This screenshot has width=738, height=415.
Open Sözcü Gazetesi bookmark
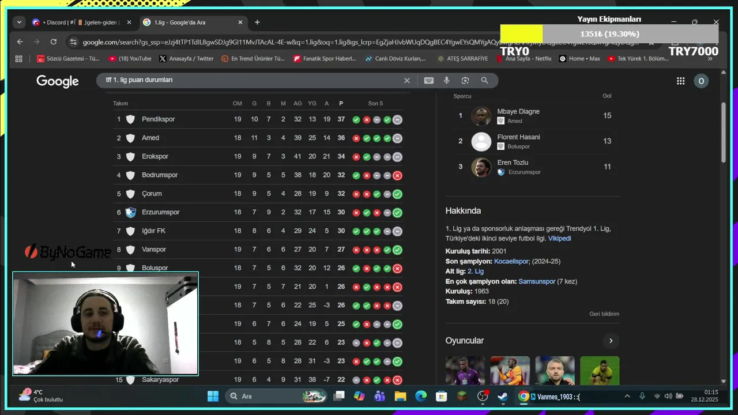coord(68,59)
